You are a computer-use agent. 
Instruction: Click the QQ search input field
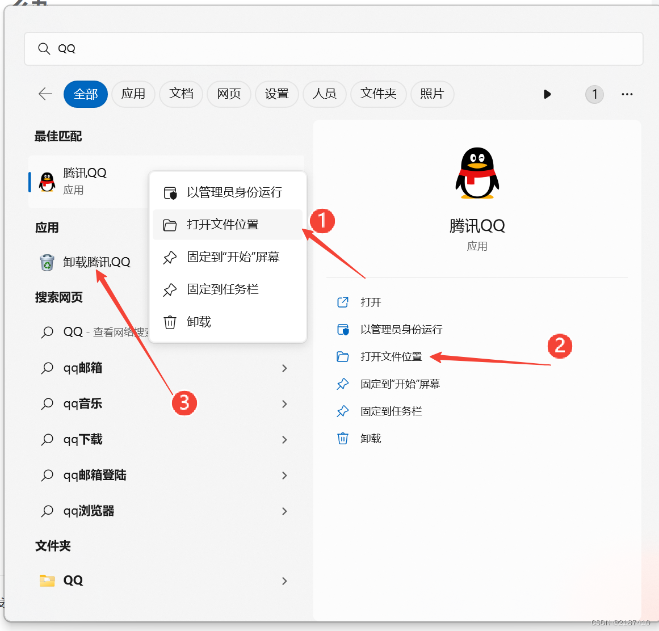click(x=334, y=49)
